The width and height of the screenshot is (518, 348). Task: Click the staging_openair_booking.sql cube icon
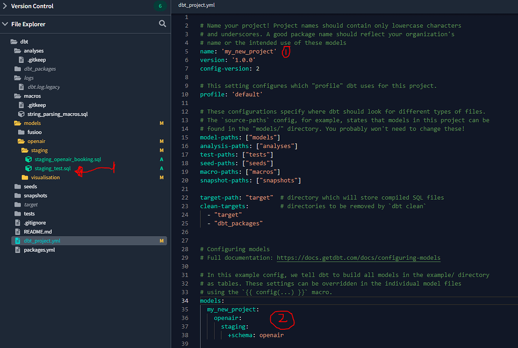click(x=28, y=159)
